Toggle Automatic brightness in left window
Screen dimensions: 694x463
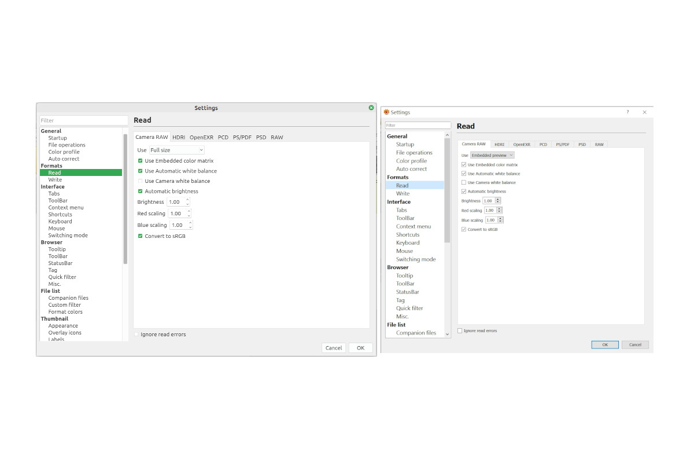click(x=140, y=192)
